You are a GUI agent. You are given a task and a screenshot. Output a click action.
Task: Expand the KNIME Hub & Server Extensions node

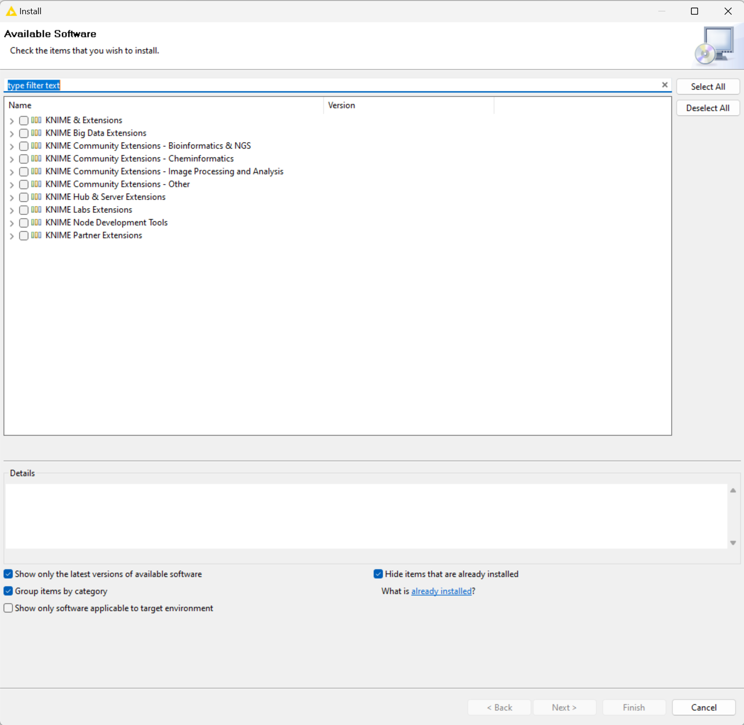pyautogui.click(x=12, y=198)
